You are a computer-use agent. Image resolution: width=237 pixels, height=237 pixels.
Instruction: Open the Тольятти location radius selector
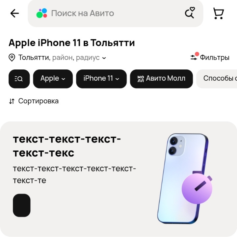point(62,58)
